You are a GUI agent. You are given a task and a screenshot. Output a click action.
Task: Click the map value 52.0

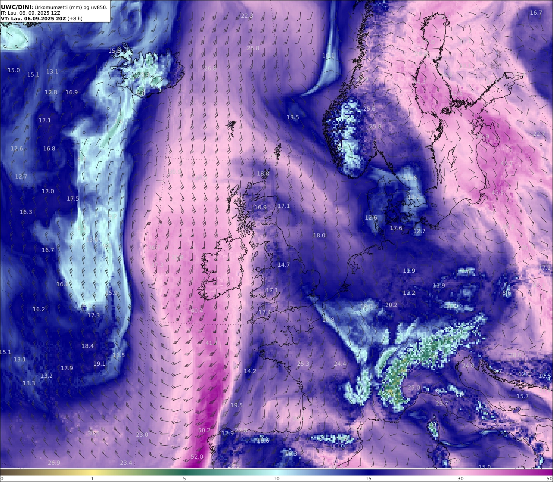point(197,456)
